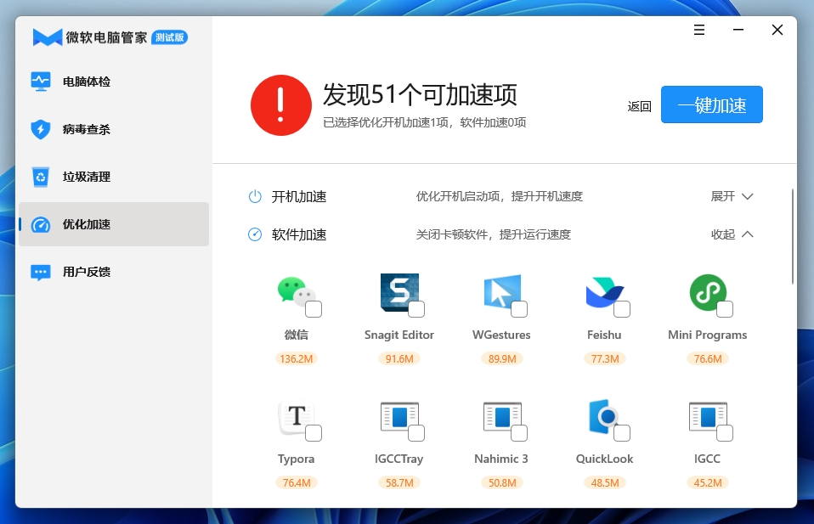Click the Typora app icon

(296, 417)
